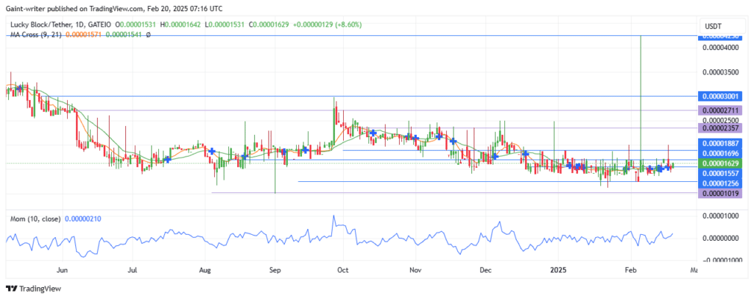The height and width of the screenshot is (299, 754).
Task: Click the Feb label on time axis
Action: (630, 270)
